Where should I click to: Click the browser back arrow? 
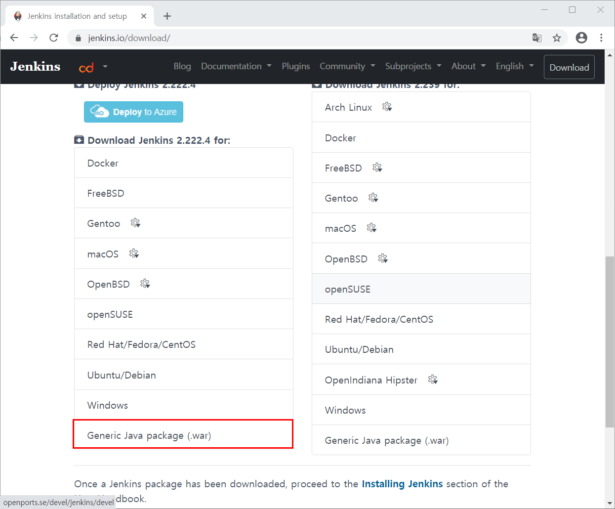[x=14, y=38]
